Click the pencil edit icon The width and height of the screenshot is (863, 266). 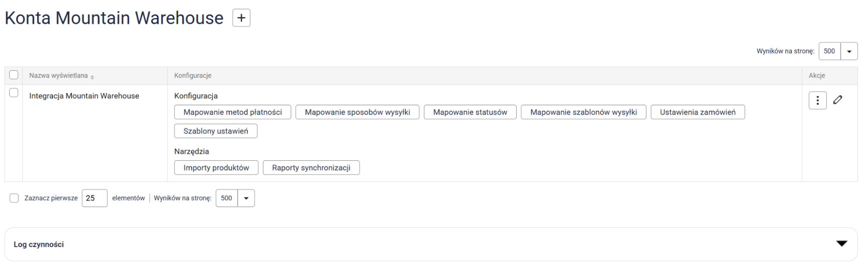click(838, 100)
